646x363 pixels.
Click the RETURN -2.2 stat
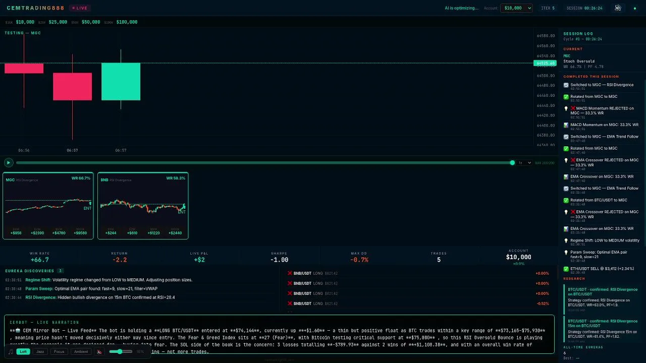point(120,257)
